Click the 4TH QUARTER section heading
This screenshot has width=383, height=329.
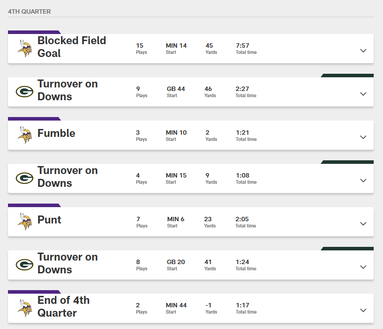(29, 11)
